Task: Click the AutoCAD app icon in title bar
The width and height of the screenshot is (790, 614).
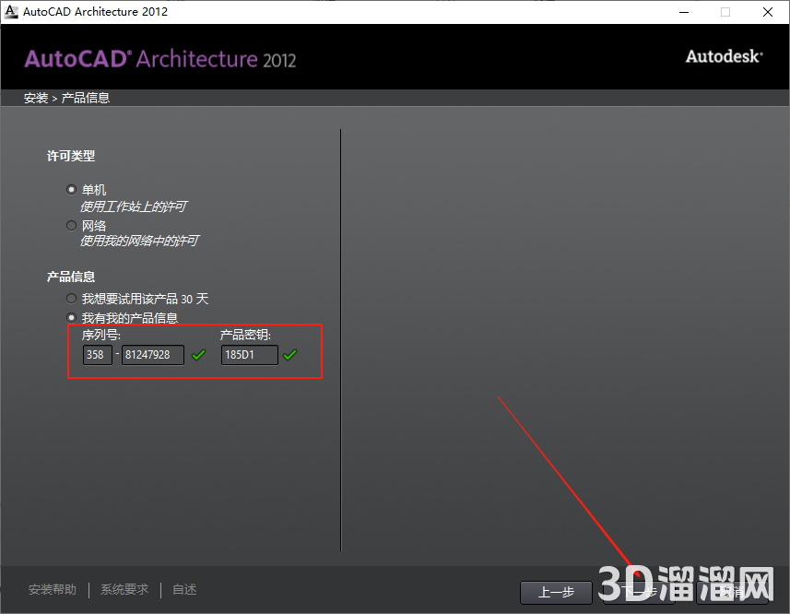Action: [x=12, y=12]
